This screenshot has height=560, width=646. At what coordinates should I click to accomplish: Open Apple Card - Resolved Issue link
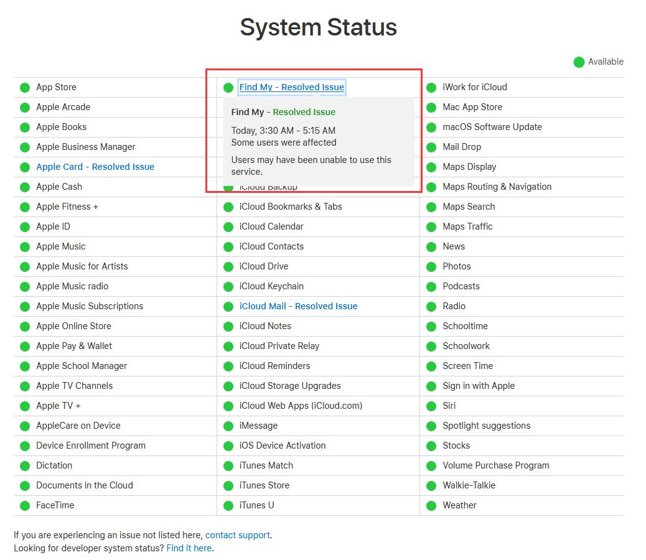[95, 167]
